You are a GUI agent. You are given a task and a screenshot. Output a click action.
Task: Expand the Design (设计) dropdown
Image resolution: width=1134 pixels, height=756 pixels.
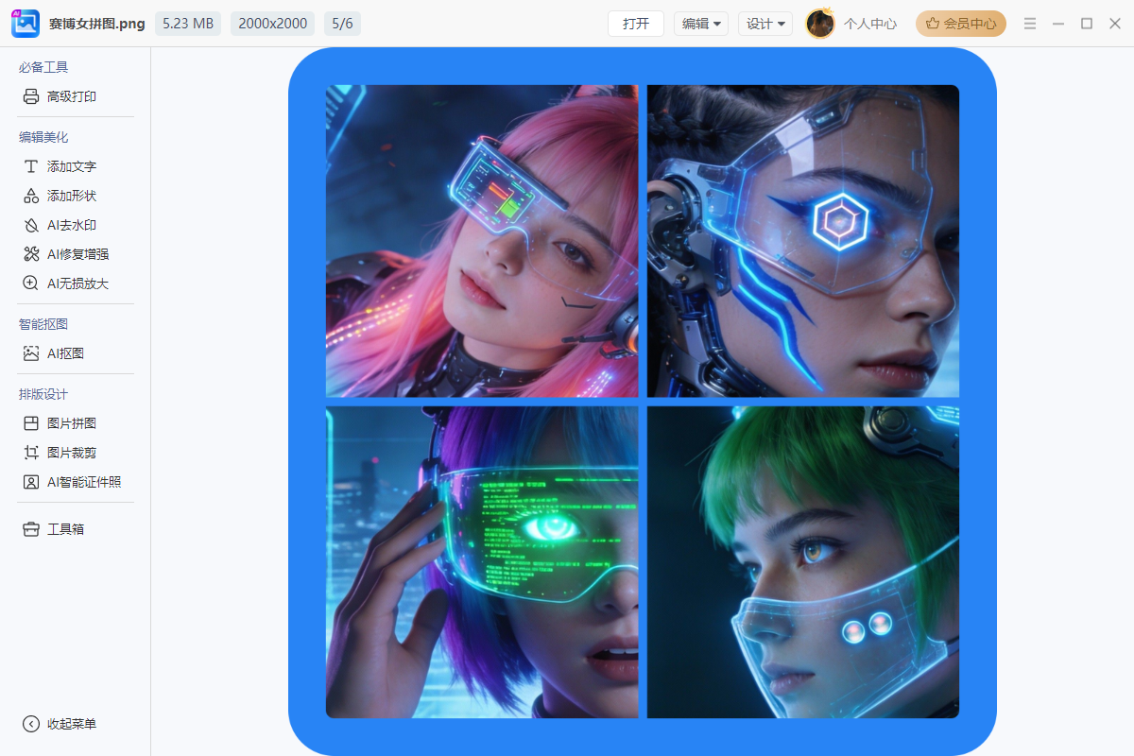[x=765, y=24]
